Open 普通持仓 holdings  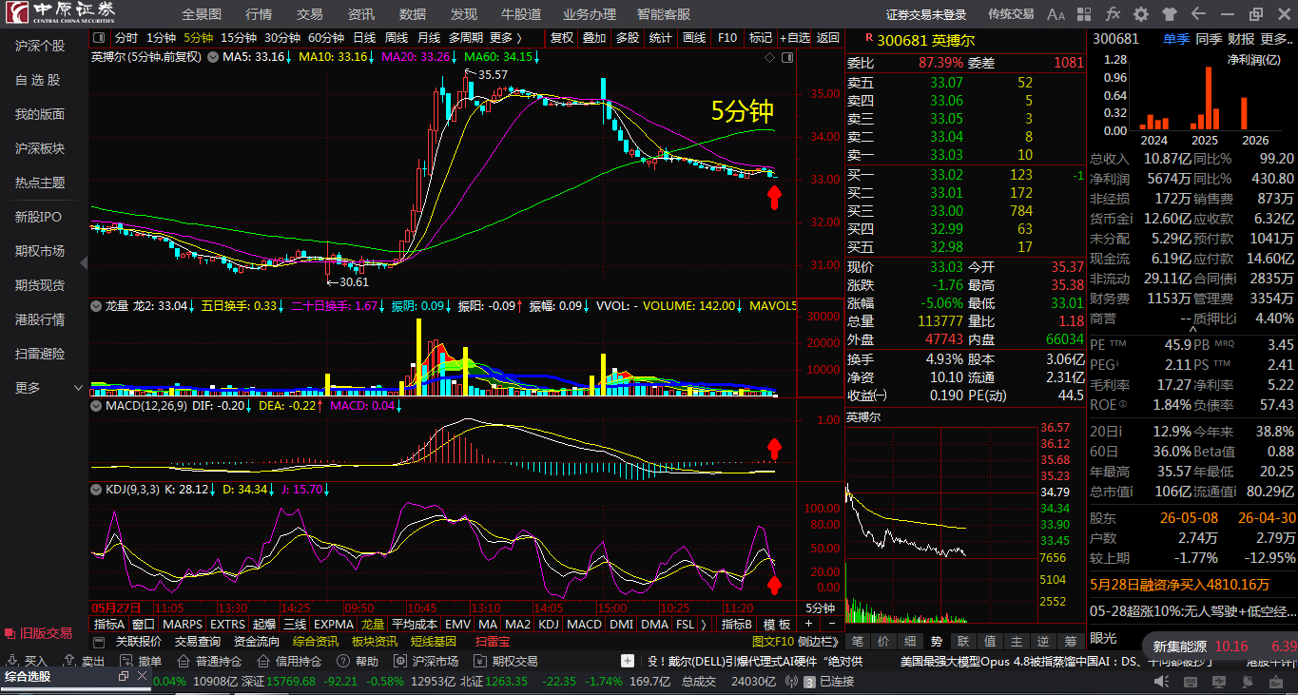209,661
